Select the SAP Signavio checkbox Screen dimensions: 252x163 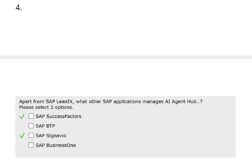pos(31,136)
